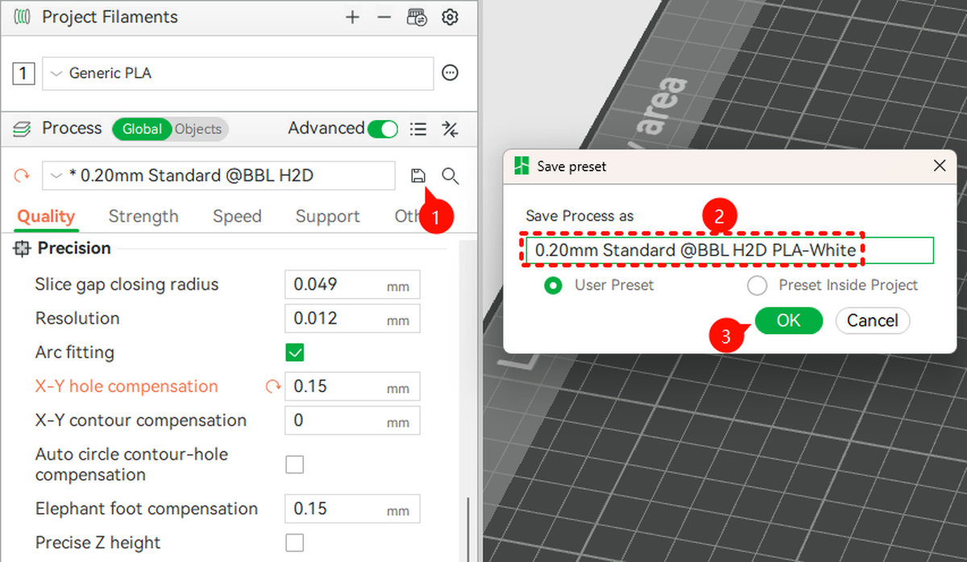Click the X-Y hole compensation label
The height and width of the screenshot is (562, 967).
point(127,386)
